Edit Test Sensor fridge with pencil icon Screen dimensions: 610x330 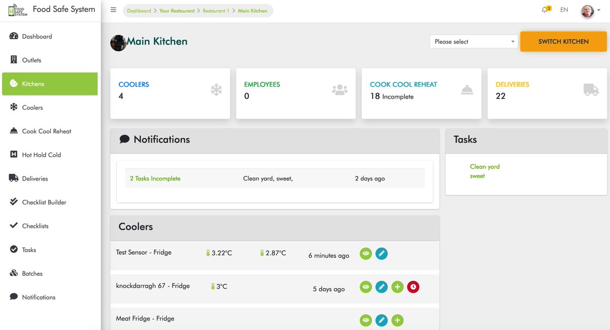tap(382, 253)
